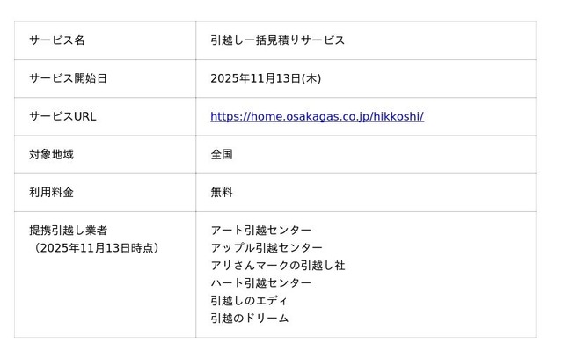Click the サービス開始日 label

click(x=68, y=78)
